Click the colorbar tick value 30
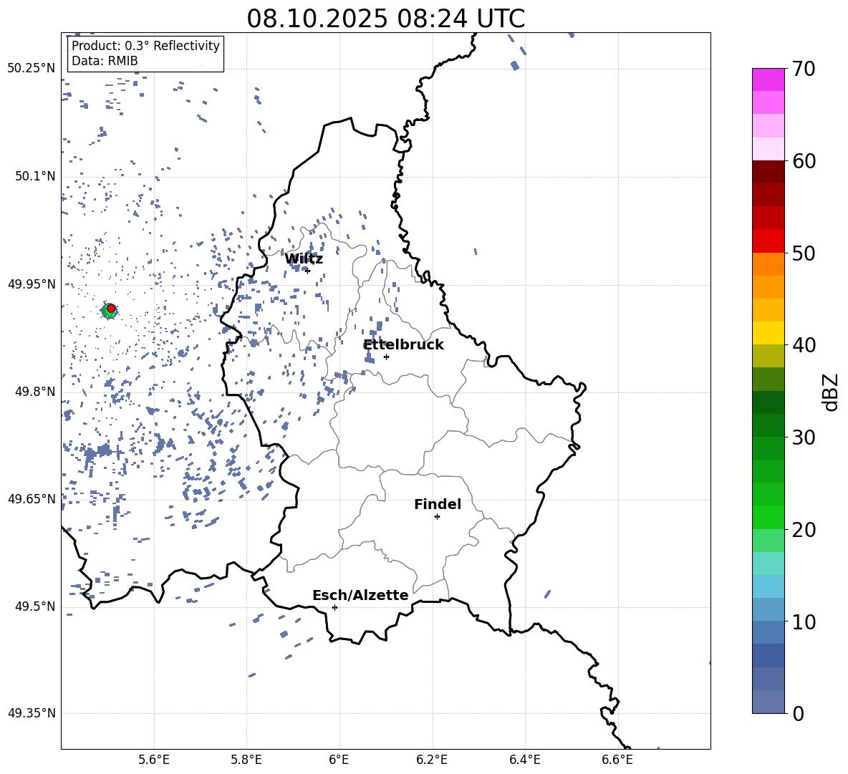 pyautogui.click(x=804, y=437)
